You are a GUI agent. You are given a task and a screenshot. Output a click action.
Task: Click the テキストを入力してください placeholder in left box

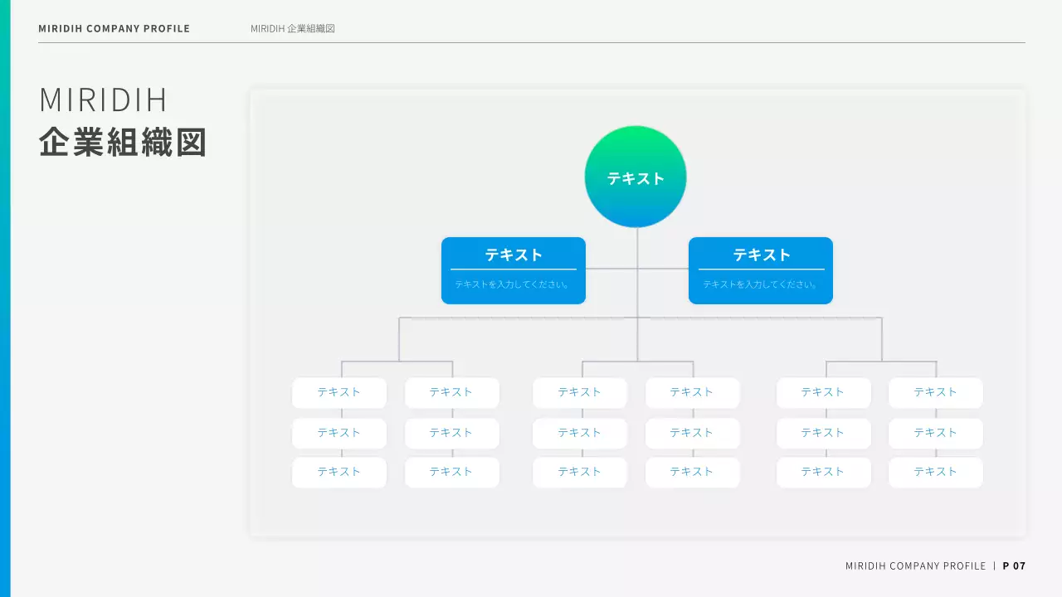pos(513,284)
